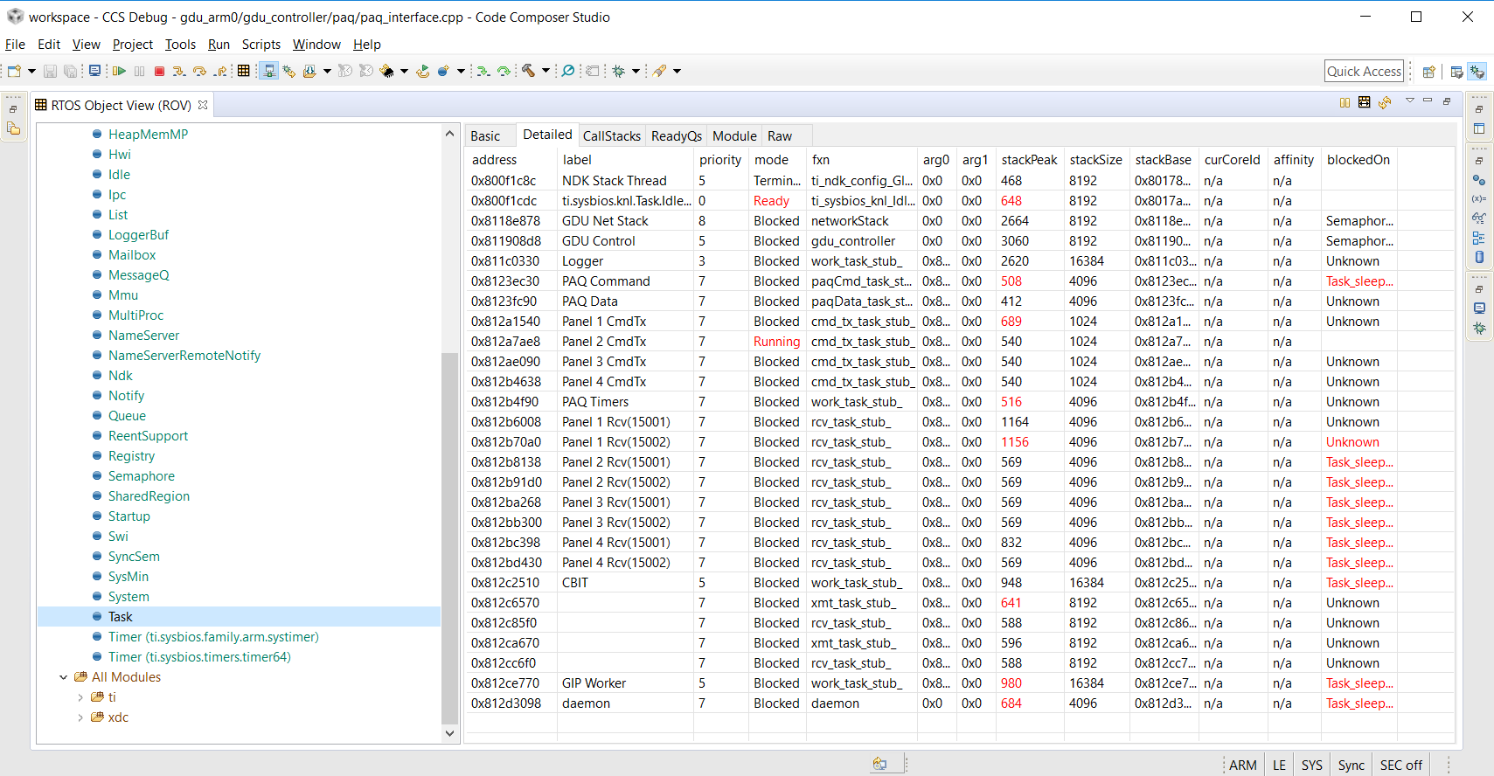Select the GDU Net Stack task row
This screenshot has height=776, width=1494.
click(x=960, y=221)
